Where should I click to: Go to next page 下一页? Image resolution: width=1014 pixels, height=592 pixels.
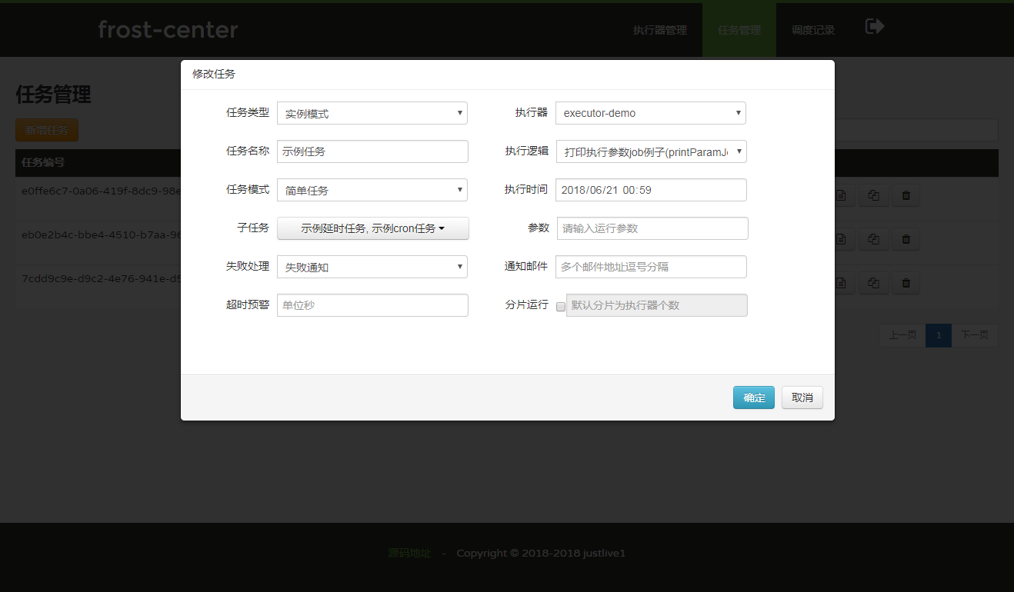tap(975, 335)
